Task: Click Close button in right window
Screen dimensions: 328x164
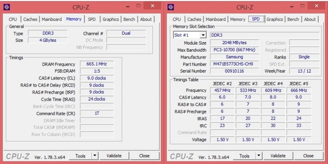Action: coord(308,156)
